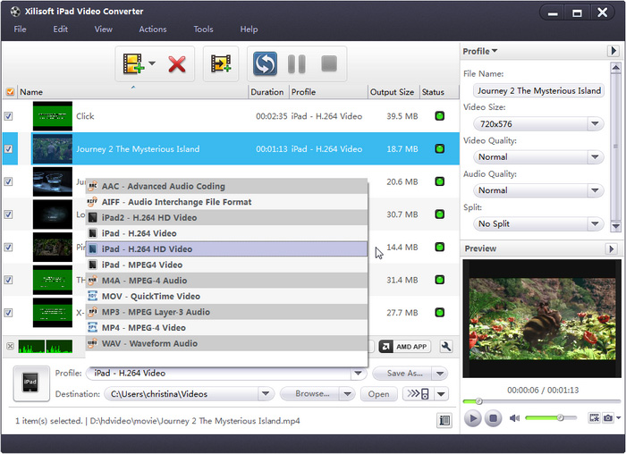Image resolution: width=626 pixels, height=454 pixels.
Task: Uncheck the checkbox for the Click video
Action: 9,116
